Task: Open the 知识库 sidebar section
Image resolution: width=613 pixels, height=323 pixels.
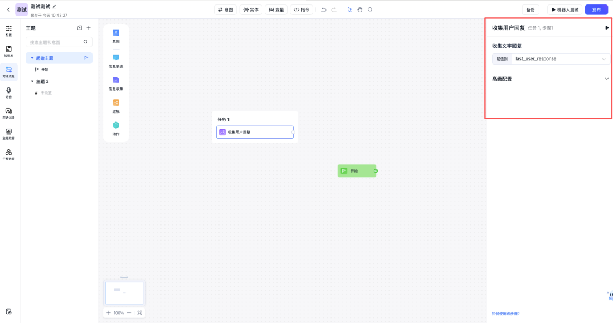Action: click(x=8, y=51)
